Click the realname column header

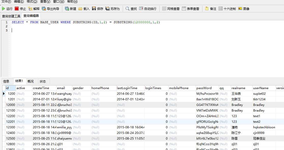pyautogui.click(x=242, y=88)
